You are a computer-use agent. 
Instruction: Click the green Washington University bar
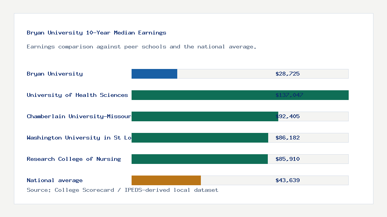(x=200, y=138)
